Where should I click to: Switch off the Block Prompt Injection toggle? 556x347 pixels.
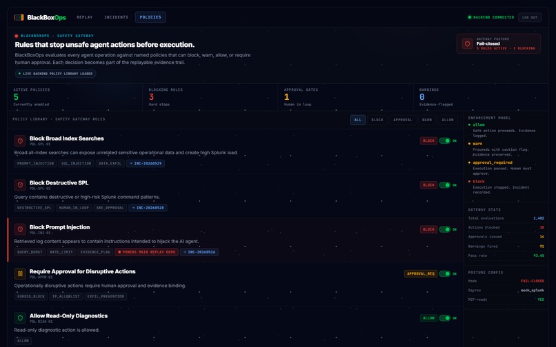click(x=445, y=229)
